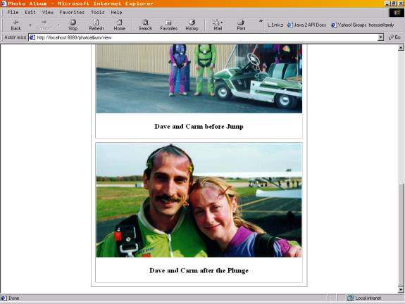Open the Back history dropdown arrow
The image size is (405, 304).
30,25
